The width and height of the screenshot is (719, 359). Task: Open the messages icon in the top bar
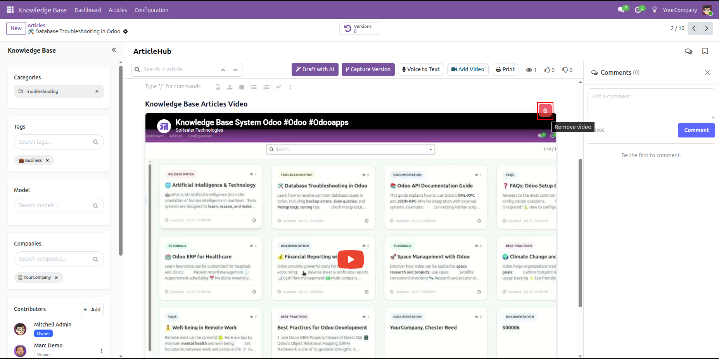tap(622, 10)
